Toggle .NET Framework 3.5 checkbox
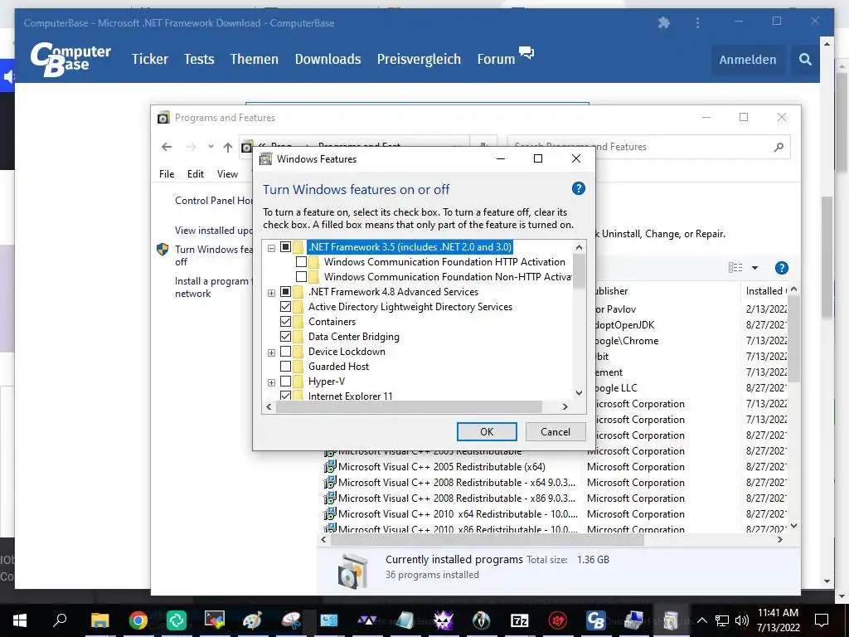 pos(285,247)
